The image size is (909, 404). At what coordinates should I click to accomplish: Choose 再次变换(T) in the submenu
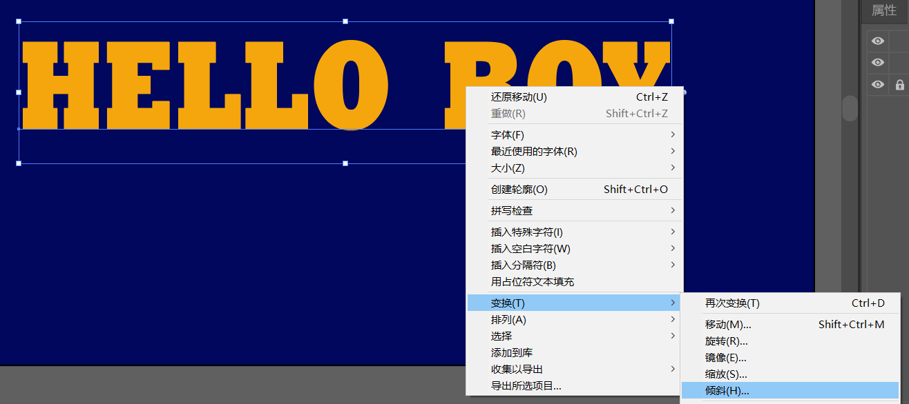coord(790,303)
